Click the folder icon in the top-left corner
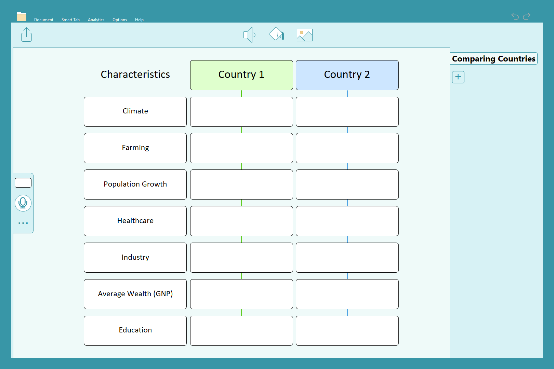Viewport: 554px width, 369px height. pos(22,17)
